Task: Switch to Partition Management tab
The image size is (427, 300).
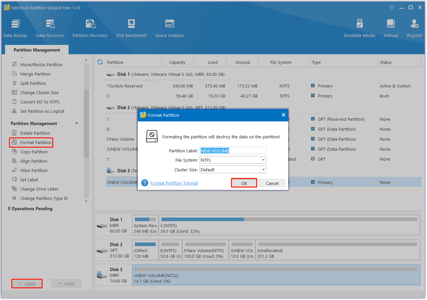Action: pyautogui.click(x=37, y=50)
